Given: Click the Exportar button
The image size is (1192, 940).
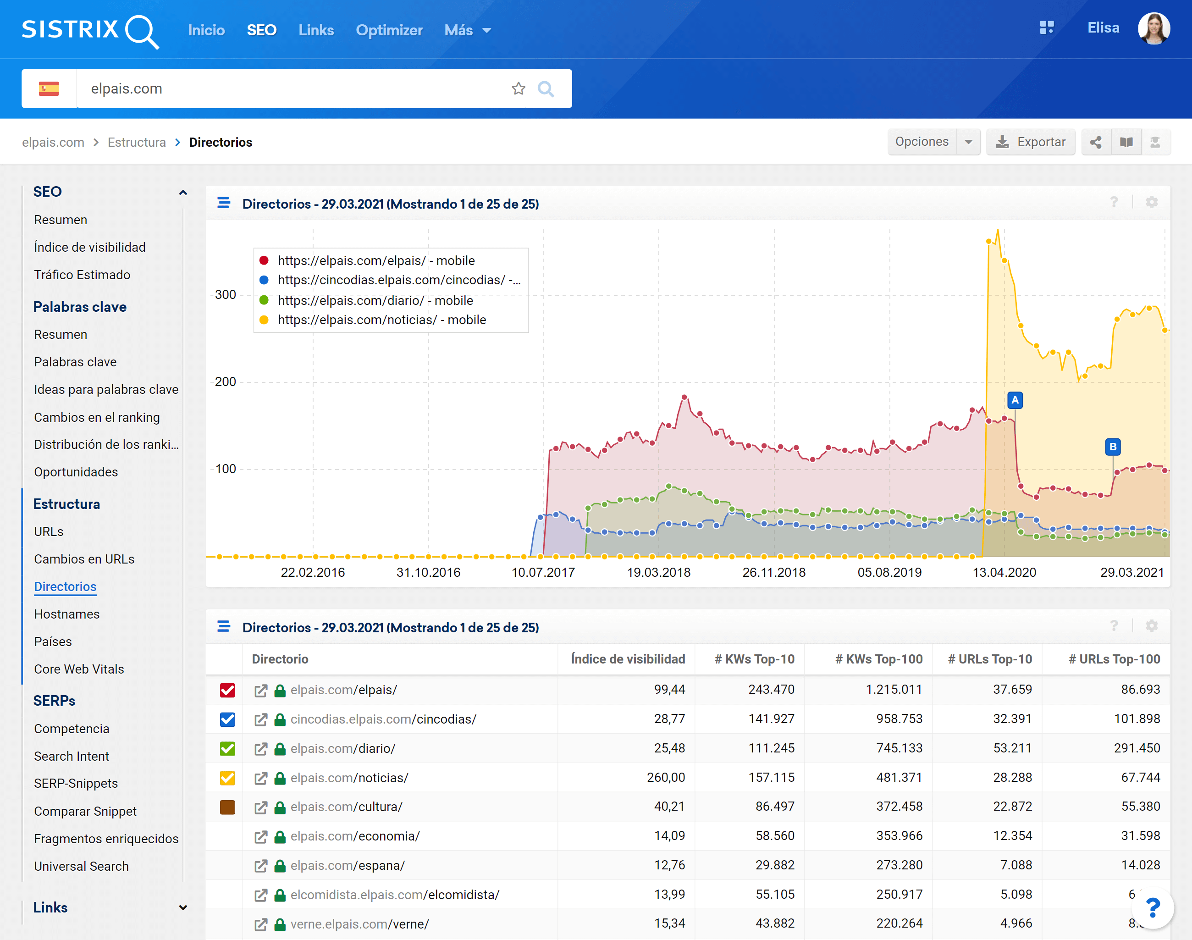Looking at the screenshot, I should 1030,142.
